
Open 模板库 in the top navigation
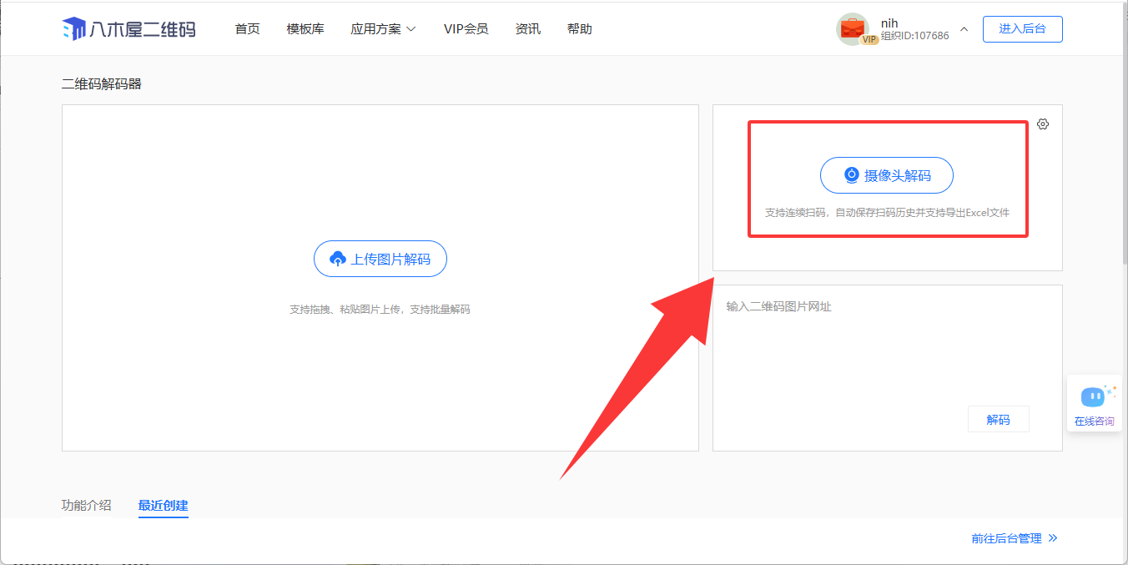(305, 29)
